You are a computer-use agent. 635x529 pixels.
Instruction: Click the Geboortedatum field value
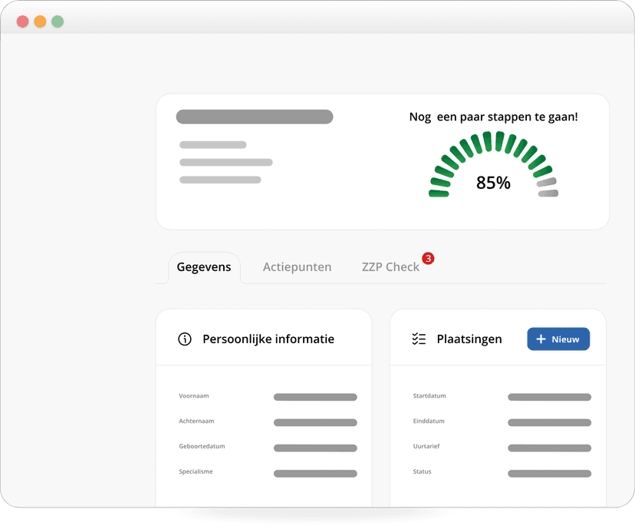coord(314,447)
